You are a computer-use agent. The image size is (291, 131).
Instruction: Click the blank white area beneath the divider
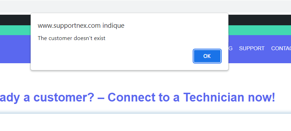click(145, 123)
